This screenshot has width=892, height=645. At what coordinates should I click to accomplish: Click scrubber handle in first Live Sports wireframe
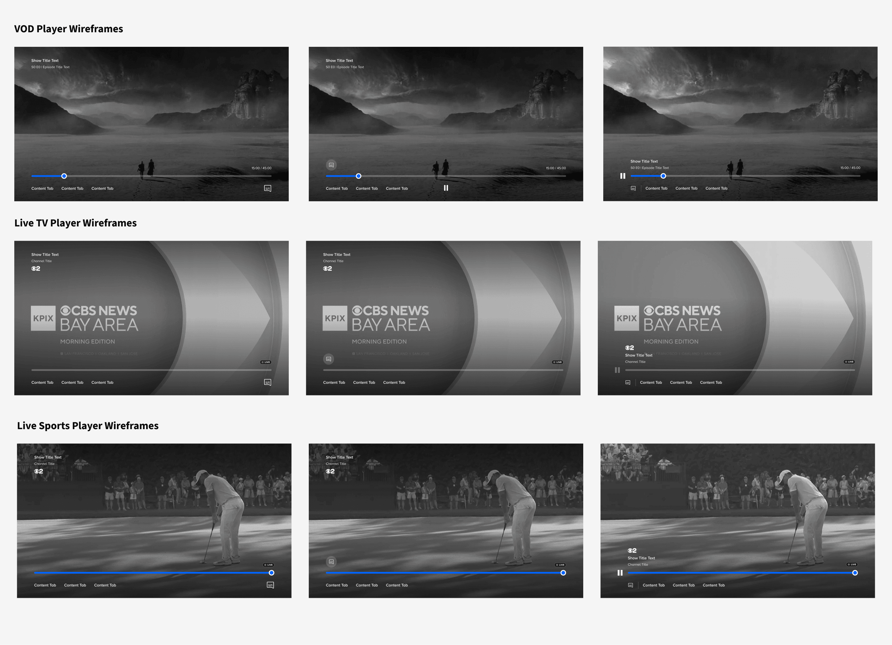271,573
